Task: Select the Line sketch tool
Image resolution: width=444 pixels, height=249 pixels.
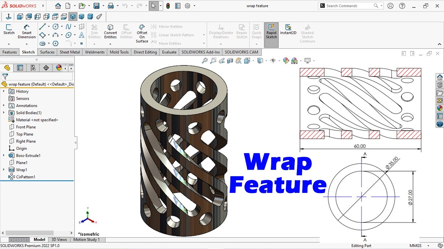Action: 42,27
